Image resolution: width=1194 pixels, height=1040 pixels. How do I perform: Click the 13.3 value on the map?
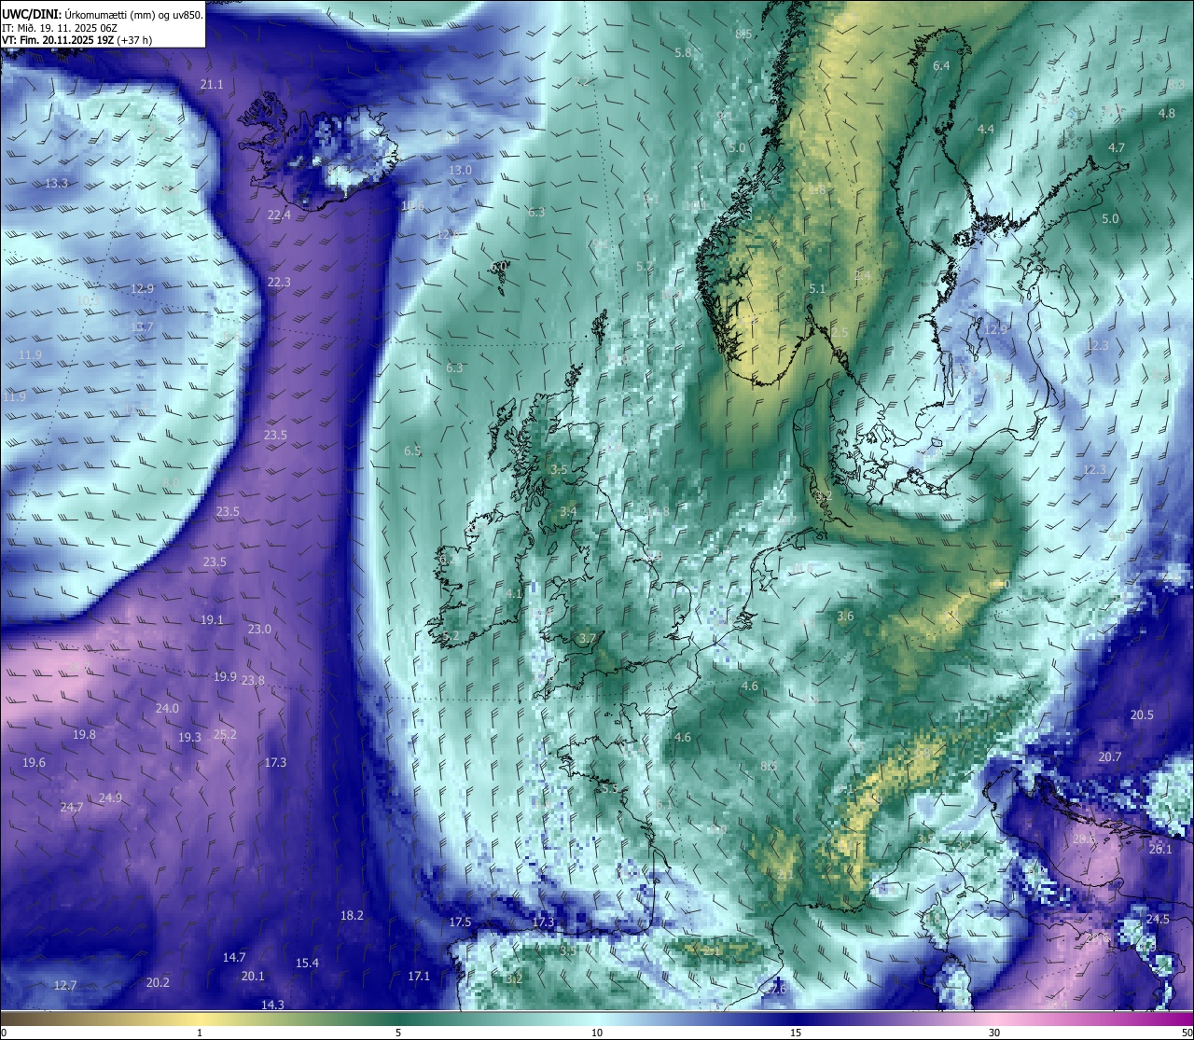click(56, 184)
